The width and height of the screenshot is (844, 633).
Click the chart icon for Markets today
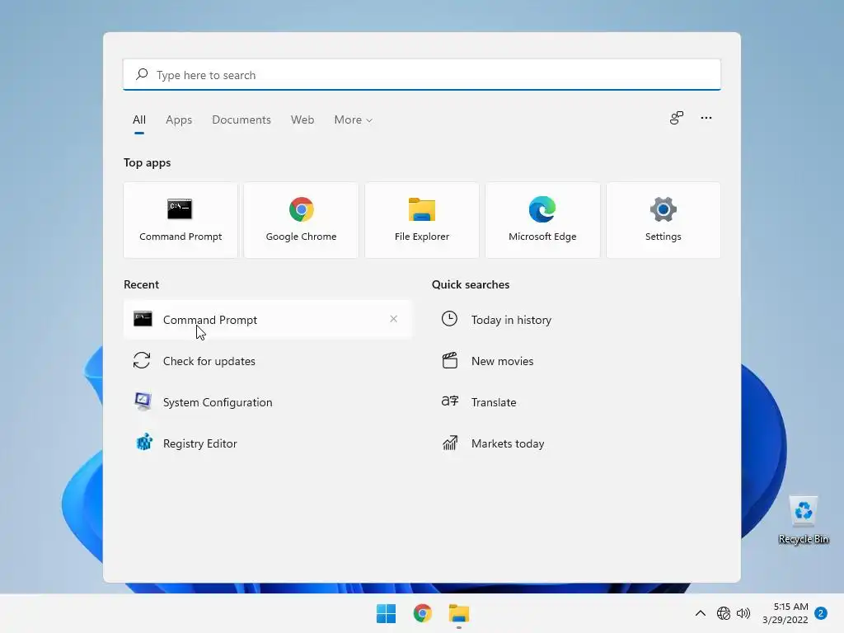click(450, 443)
